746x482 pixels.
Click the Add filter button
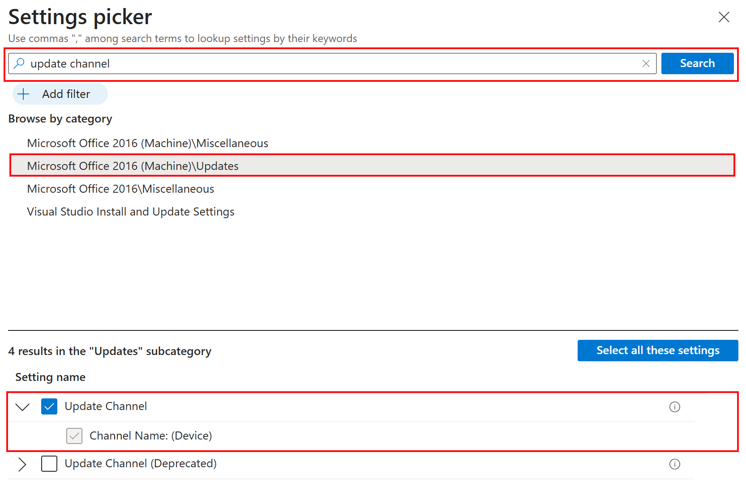coord(60,94)
